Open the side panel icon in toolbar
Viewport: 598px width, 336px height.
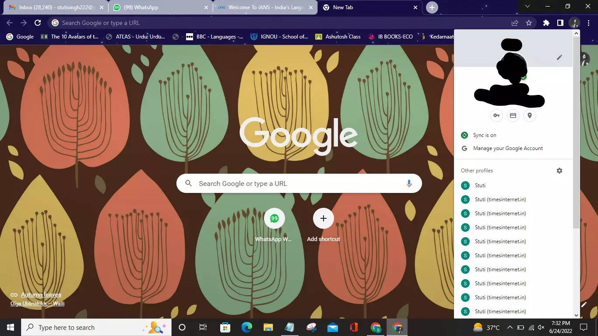pos(560,23)
